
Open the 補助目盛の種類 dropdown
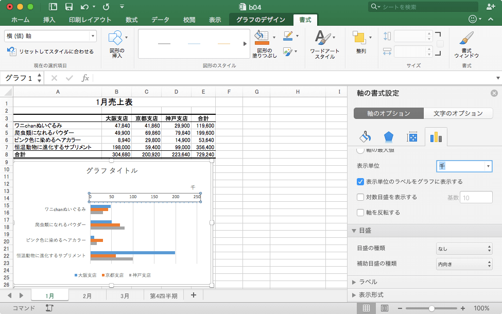click(x=464, y=264)
